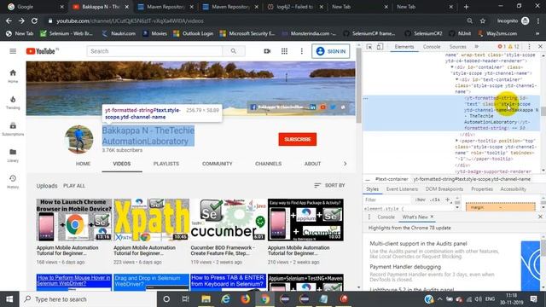Toggle the .cls class editor button
Image resolution: width=546 pixels, height=307 pixels.
[x=435, y=200]
